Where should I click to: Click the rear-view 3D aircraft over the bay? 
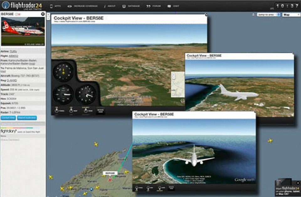coord(194,156)
